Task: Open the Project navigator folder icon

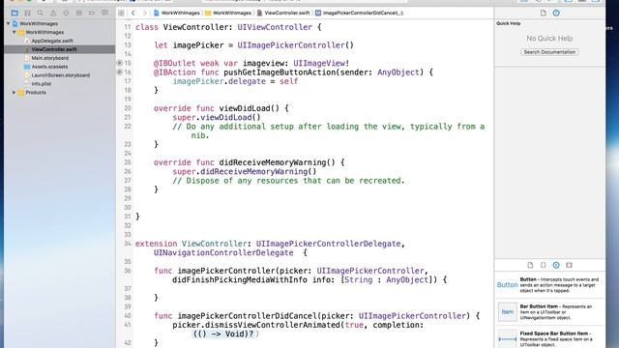Action: tap(15, 13)
